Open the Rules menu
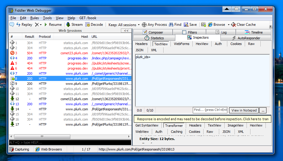 34,18
